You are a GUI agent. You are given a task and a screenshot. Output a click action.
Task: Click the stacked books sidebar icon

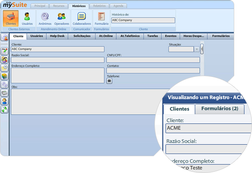[4, 76]
